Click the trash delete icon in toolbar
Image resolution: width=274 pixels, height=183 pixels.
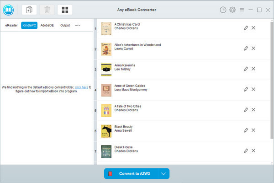[47, 10]
